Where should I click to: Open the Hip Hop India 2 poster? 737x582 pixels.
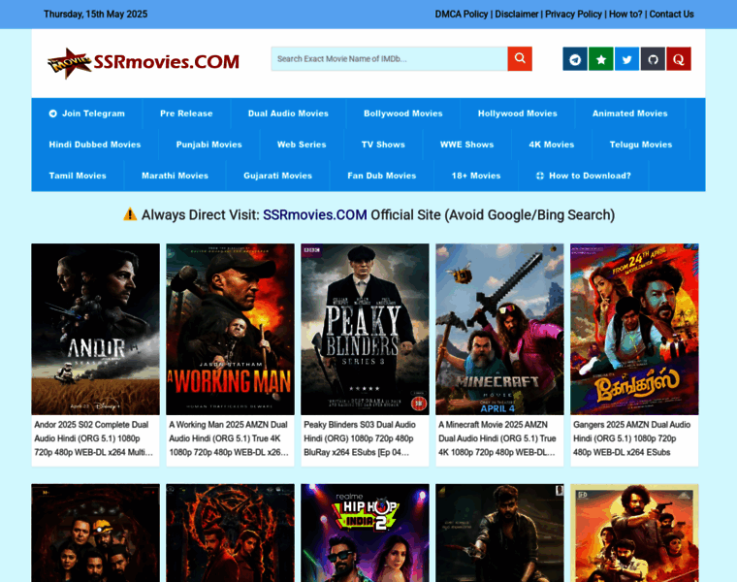(365, 533)
